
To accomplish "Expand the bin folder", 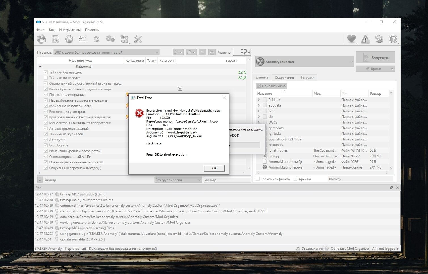I will pyautogui.click(x=259, y=111).
